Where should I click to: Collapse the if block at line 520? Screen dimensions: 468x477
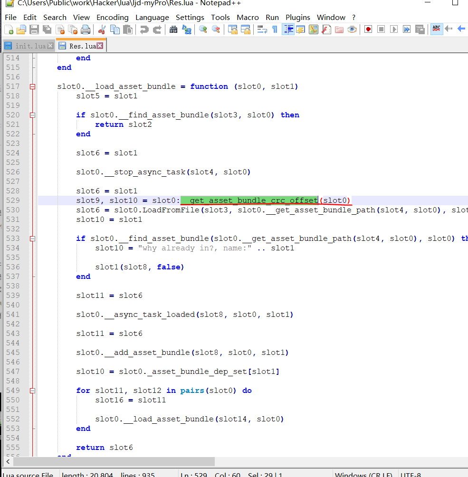[x=33, y=115]
